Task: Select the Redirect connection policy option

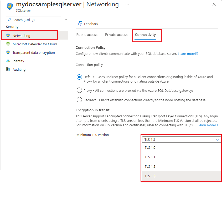Action: coord(79,100)
